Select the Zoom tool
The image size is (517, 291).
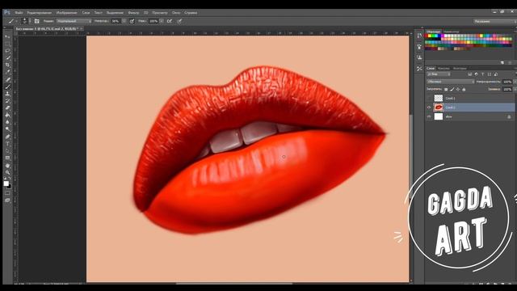pos(7,172)
